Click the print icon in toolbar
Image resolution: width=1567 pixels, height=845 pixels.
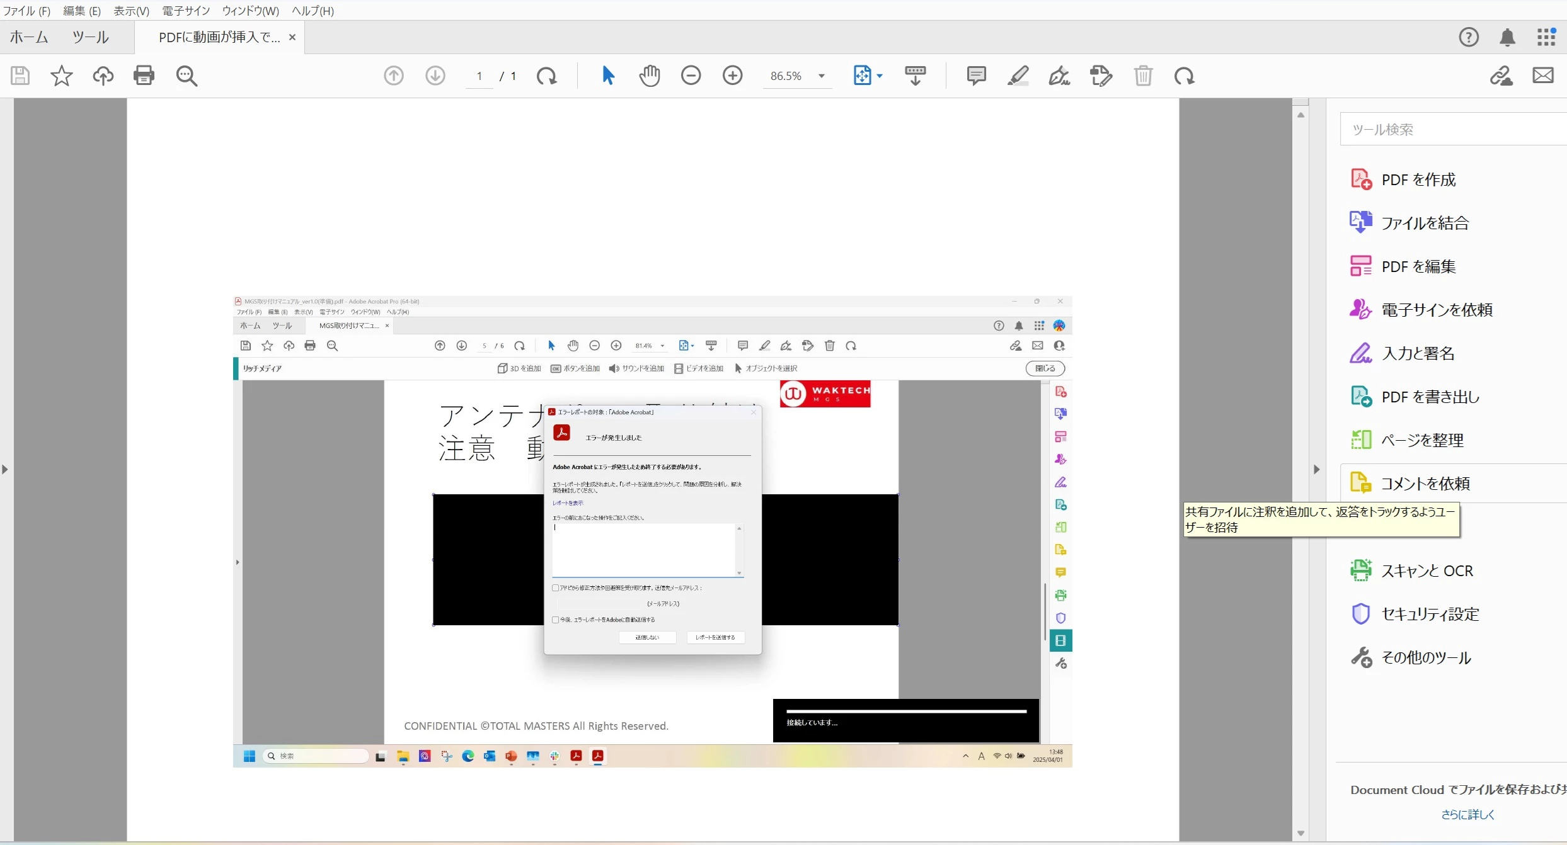point(144,76)
